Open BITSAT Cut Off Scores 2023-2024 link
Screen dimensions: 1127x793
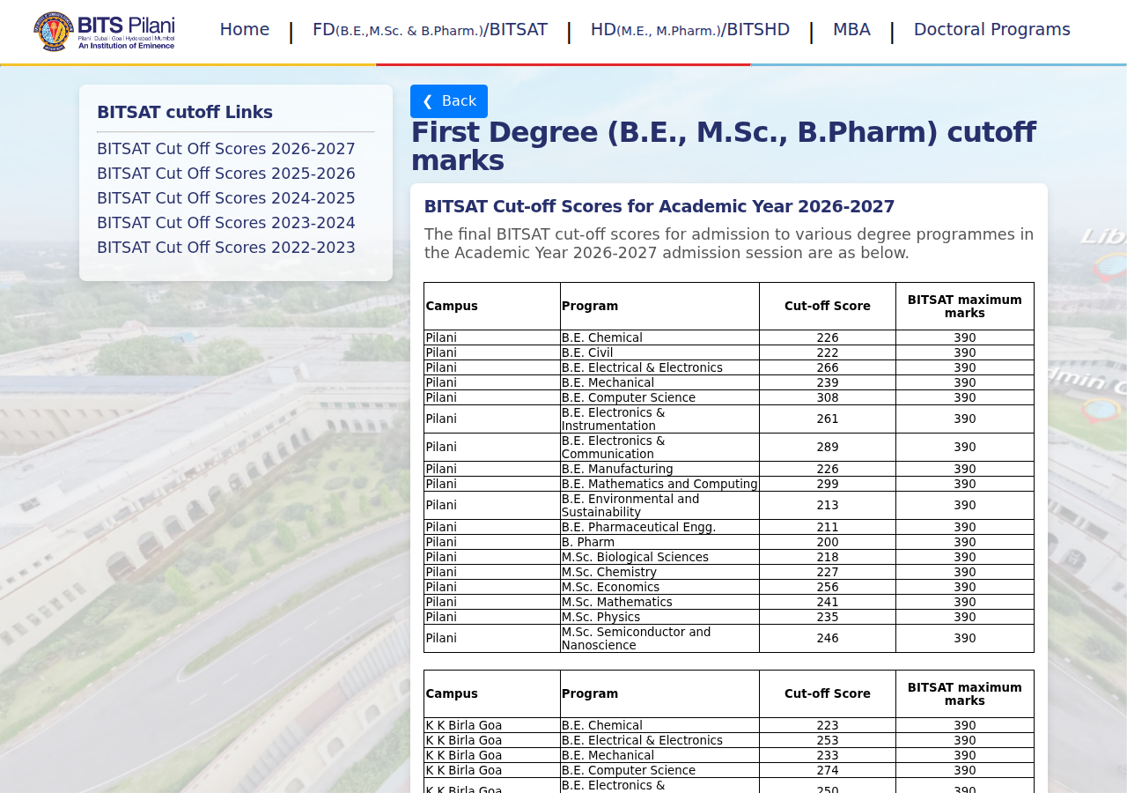pyautogui.click(x=226, y=223)
